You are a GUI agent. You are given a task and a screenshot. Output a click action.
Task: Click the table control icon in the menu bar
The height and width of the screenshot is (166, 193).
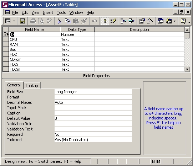click(x=7, y=12)
